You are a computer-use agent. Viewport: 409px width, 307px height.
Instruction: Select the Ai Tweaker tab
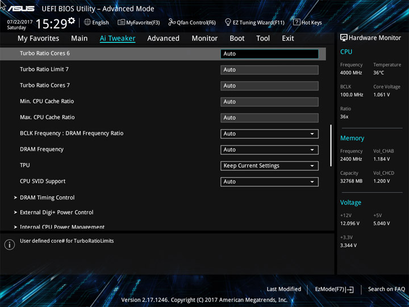point(118,39)
